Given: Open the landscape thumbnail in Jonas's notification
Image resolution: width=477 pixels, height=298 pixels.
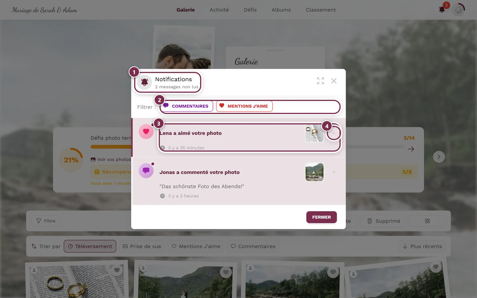Looking at the screenshot, I should (314, 172).
